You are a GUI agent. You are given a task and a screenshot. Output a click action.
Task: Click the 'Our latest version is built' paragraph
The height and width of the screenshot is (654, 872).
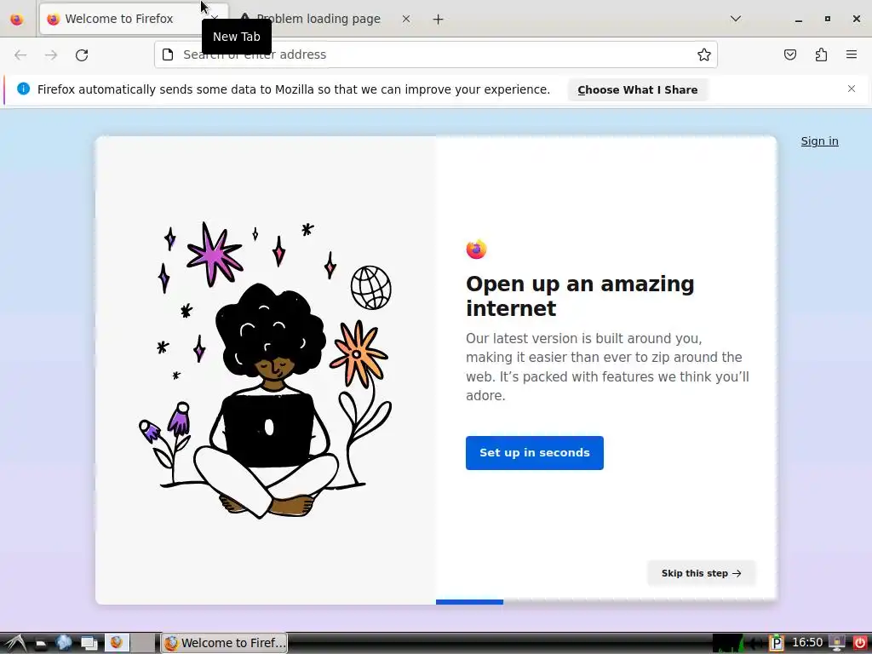point(607,367)
